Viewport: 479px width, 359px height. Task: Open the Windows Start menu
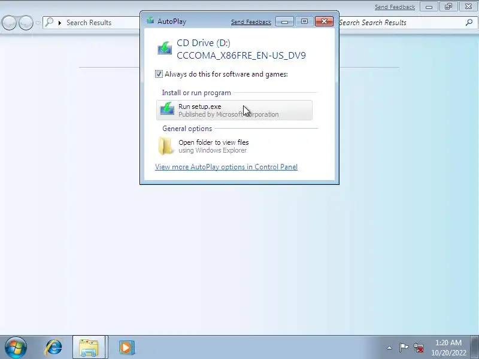pos(16,348)
